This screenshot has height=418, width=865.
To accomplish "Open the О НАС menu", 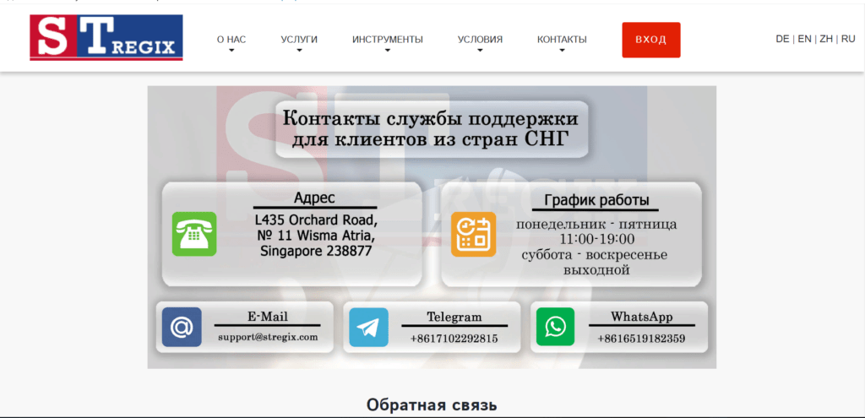I will [231, 40].
